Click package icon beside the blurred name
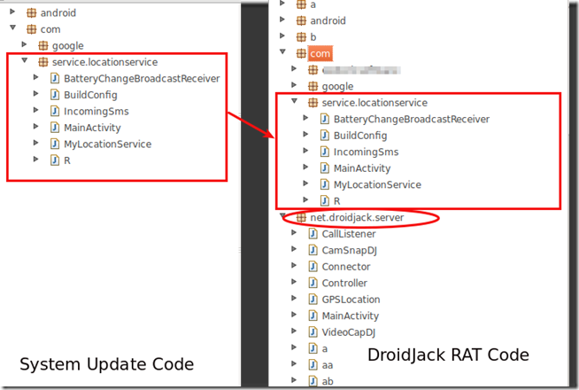The image size is (579, 390). coord(313,70)
